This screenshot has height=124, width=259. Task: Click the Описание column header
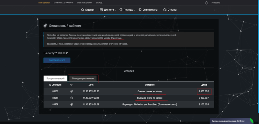tap(150, 85)
